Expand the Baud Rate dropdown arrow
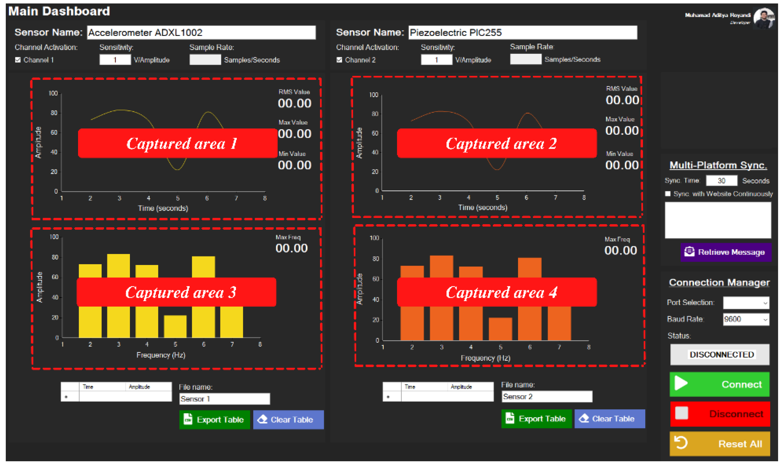 [766, 320]
